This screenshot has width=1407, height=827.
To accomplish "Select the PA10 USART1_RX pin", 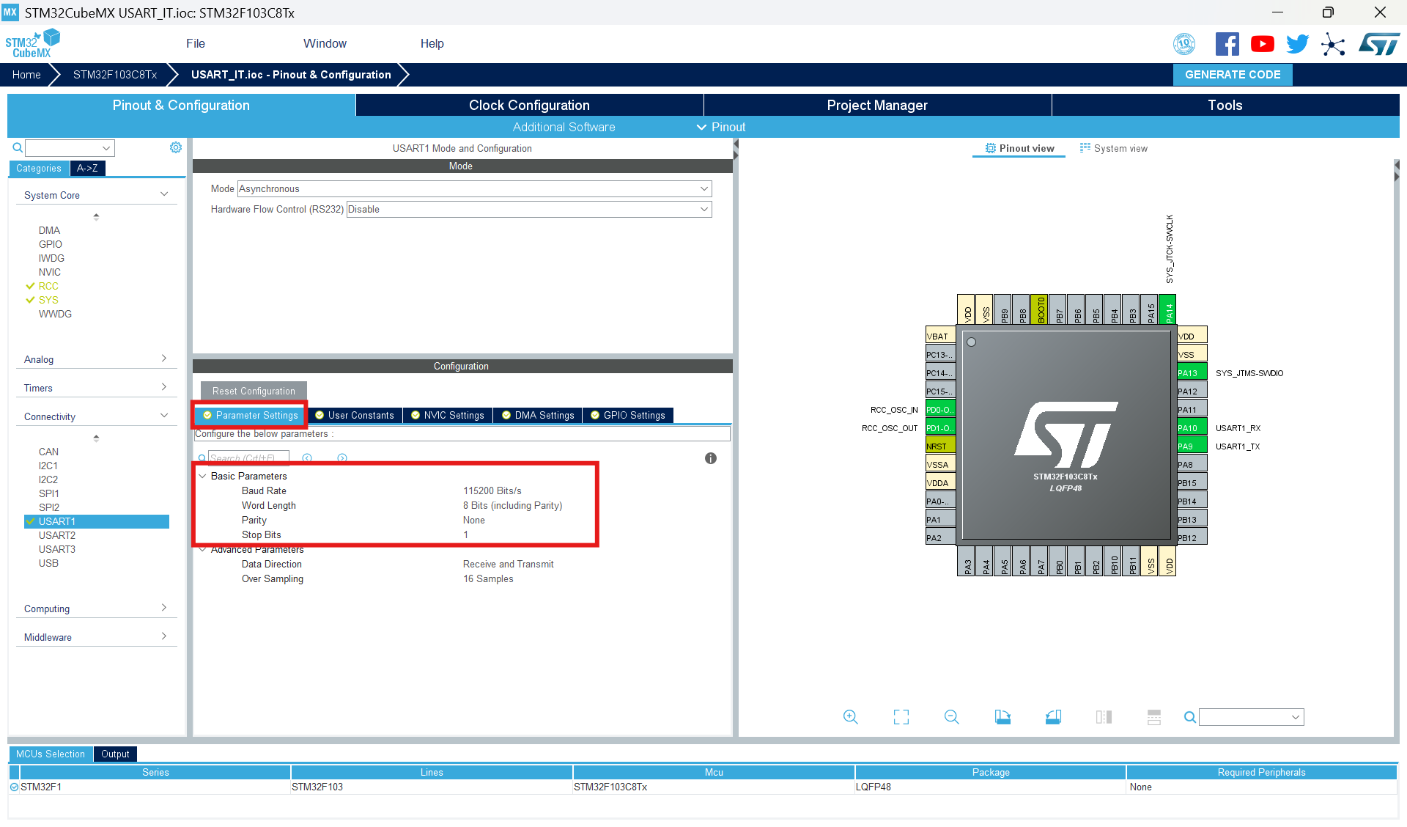I will pyautogui.click(x=1191, y=427).
